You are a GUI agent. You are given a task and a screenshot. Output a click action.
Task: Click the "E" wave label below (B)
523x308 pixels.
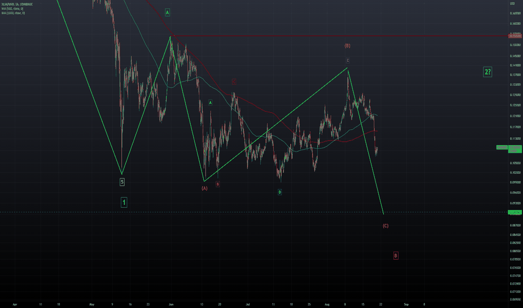(347, 60)
